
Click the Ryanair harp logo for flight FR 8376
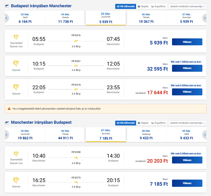[x=16, y=38]
